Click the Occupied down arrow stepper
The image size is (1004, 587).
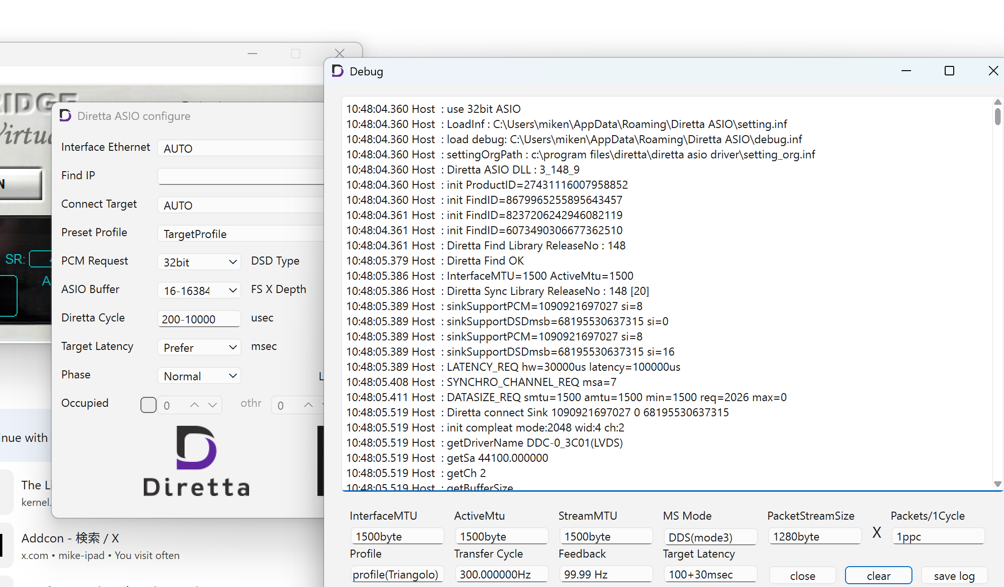(213, 405)
